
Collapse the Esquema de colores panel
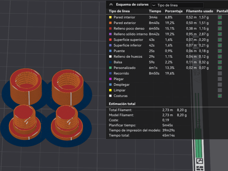click(111, 5)
